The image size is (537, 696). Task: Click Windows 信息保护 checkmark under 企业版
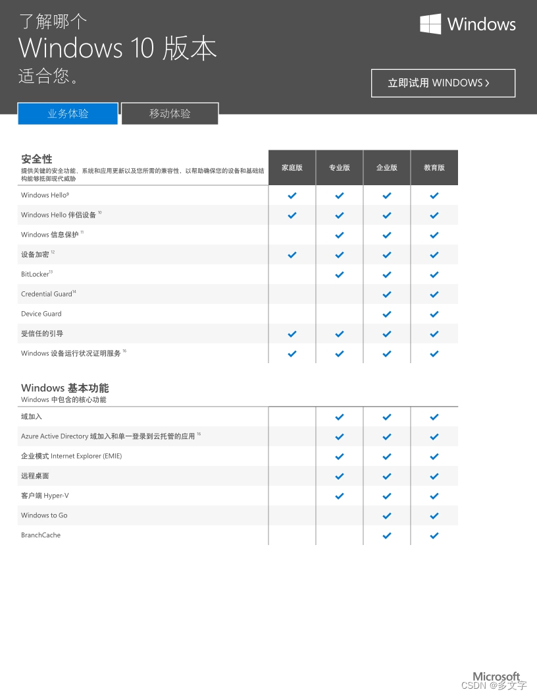(387, 235)
